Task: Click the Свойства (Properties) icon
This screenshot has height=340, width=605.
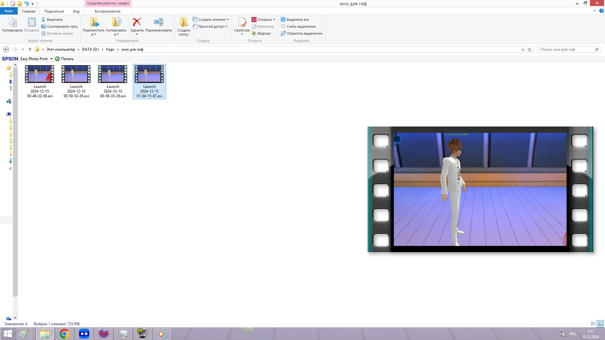Action: point(242,23)
